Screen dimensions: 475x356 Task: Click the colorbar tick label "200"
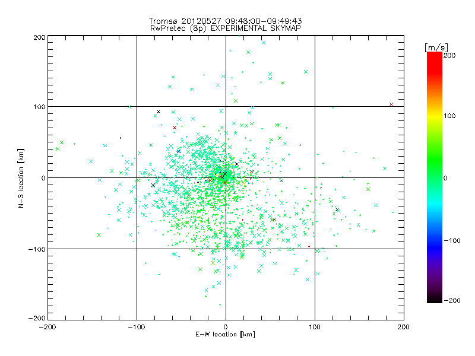tap(449, 55)
